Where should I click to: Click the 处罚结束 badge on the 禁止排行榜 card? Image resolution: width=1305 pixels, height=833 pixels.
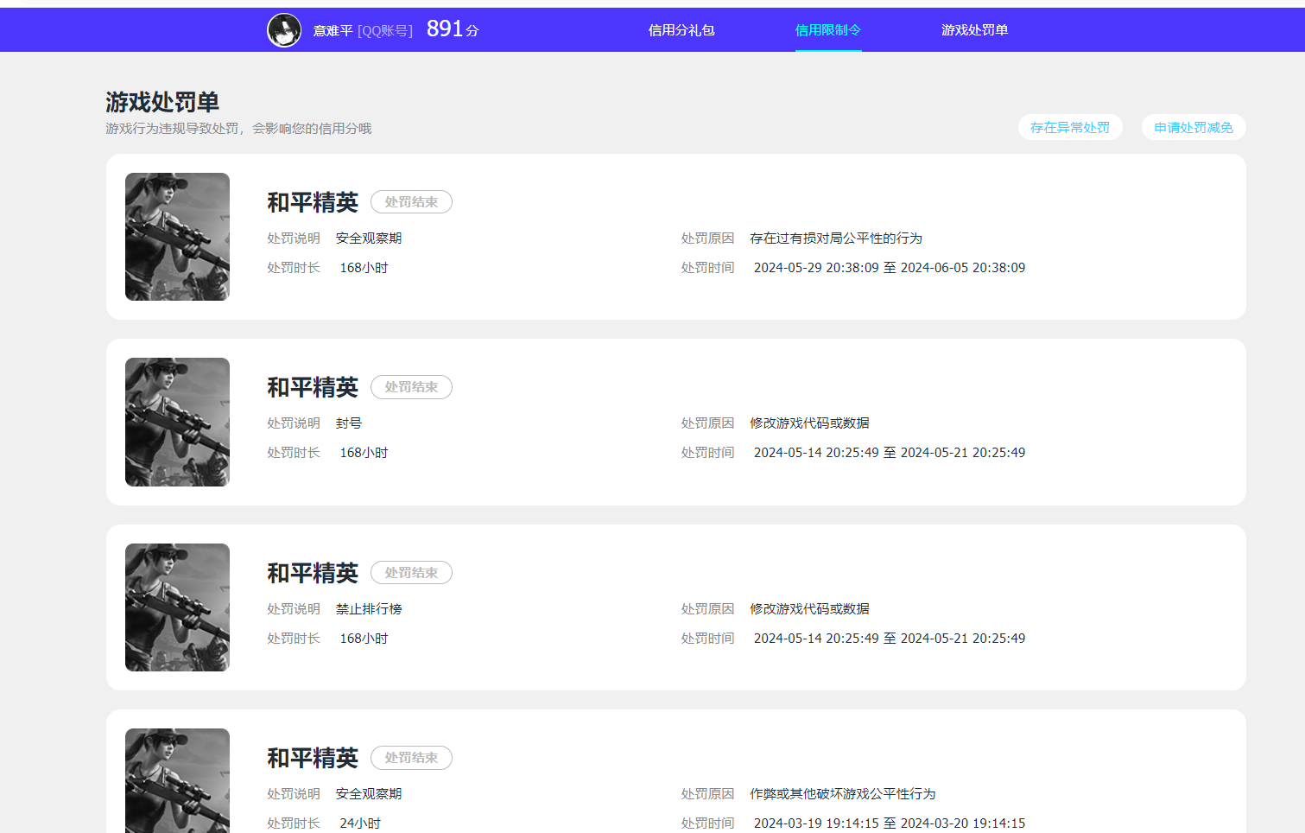[x=411, y=572]
